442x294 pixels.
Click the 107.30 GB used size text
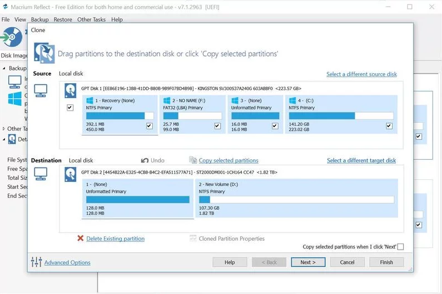pos(209,208)
